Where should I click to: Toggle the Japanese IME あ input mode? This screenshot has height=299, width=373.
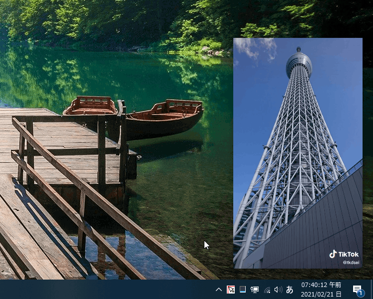(x=289, y=290)
